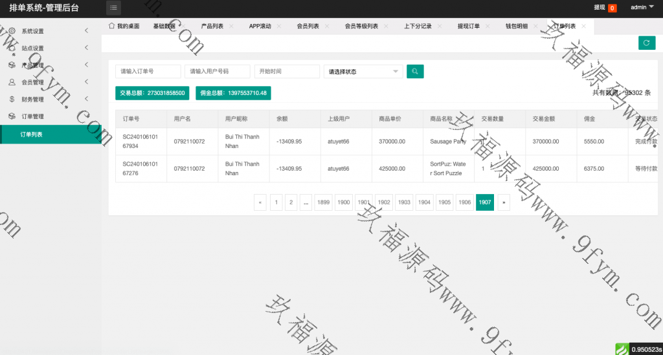Click the sidebar collapse menu icon

tap(113, 8)
